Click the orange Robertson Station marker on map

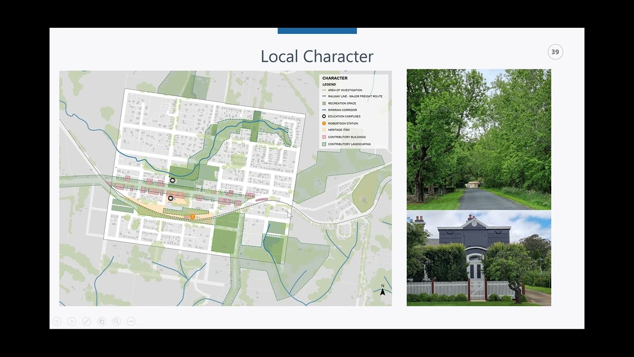pyautogui.click(x=193, y=217)
